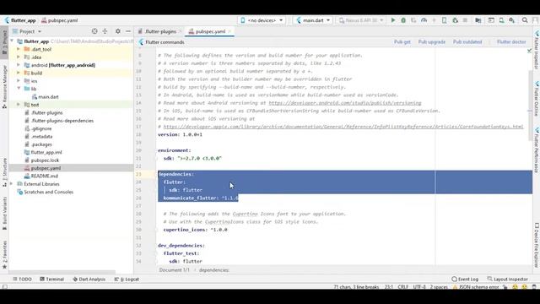The image size is (540, 304).
Task: Select Scratches and Consoles node
Action: 45,192
